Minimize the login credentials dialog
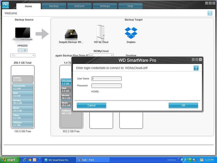This screenshot has height=163, width=217. tap(193, 60)
